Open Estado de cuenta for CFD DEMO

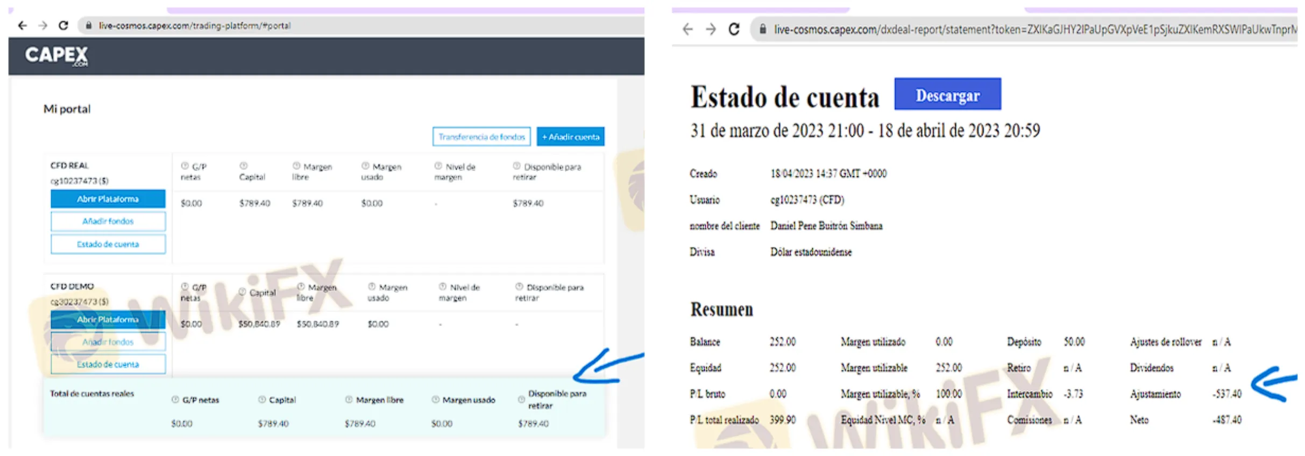108,365
